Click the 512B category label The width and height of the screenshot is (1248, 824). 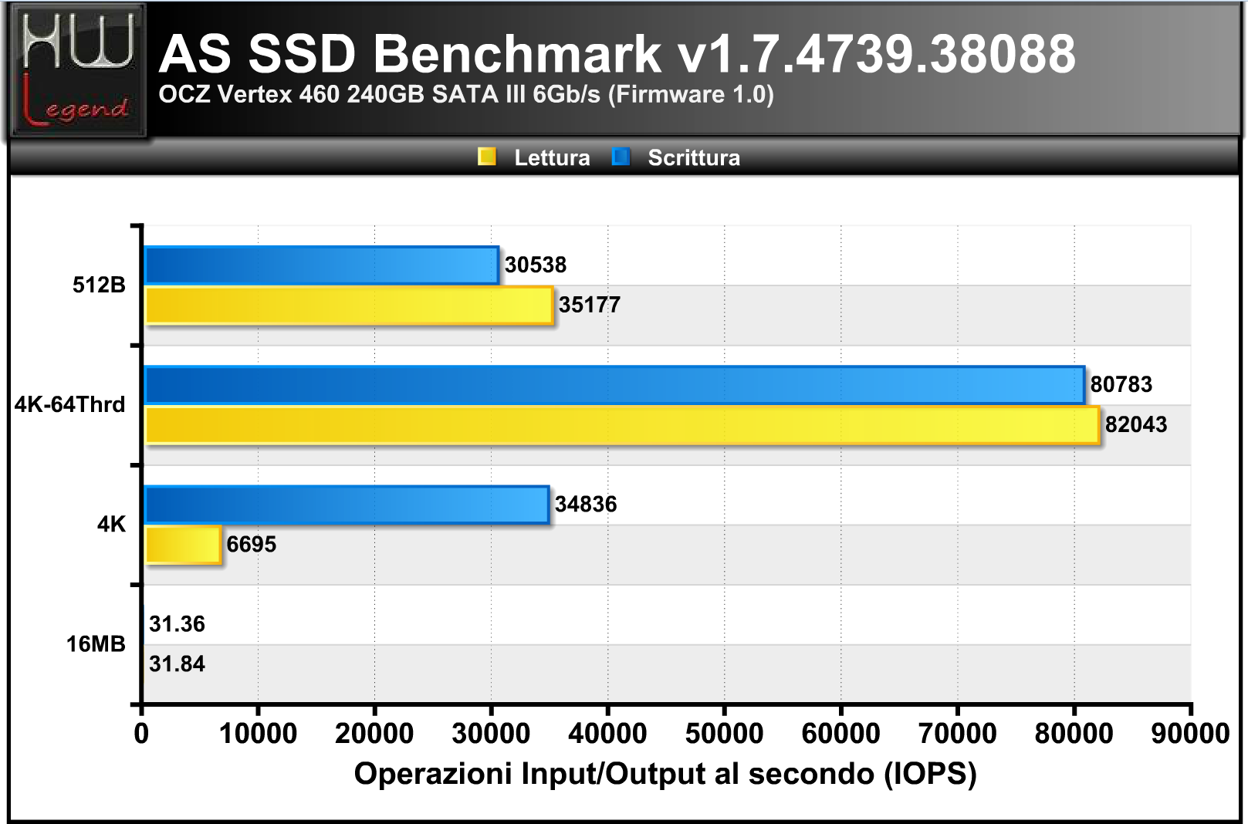99,285
